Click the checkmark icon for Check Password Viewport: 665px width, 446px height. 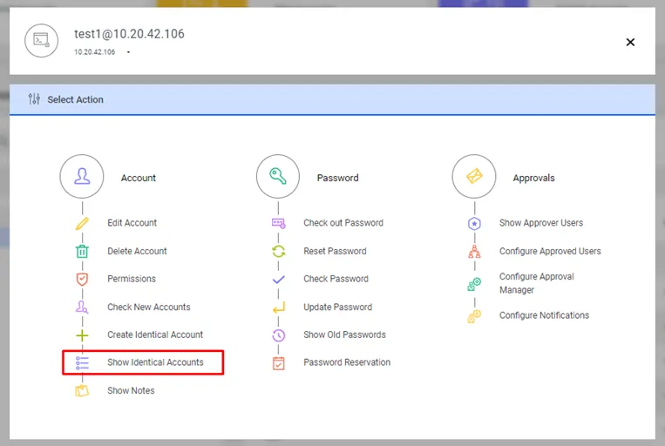(279, 280)
